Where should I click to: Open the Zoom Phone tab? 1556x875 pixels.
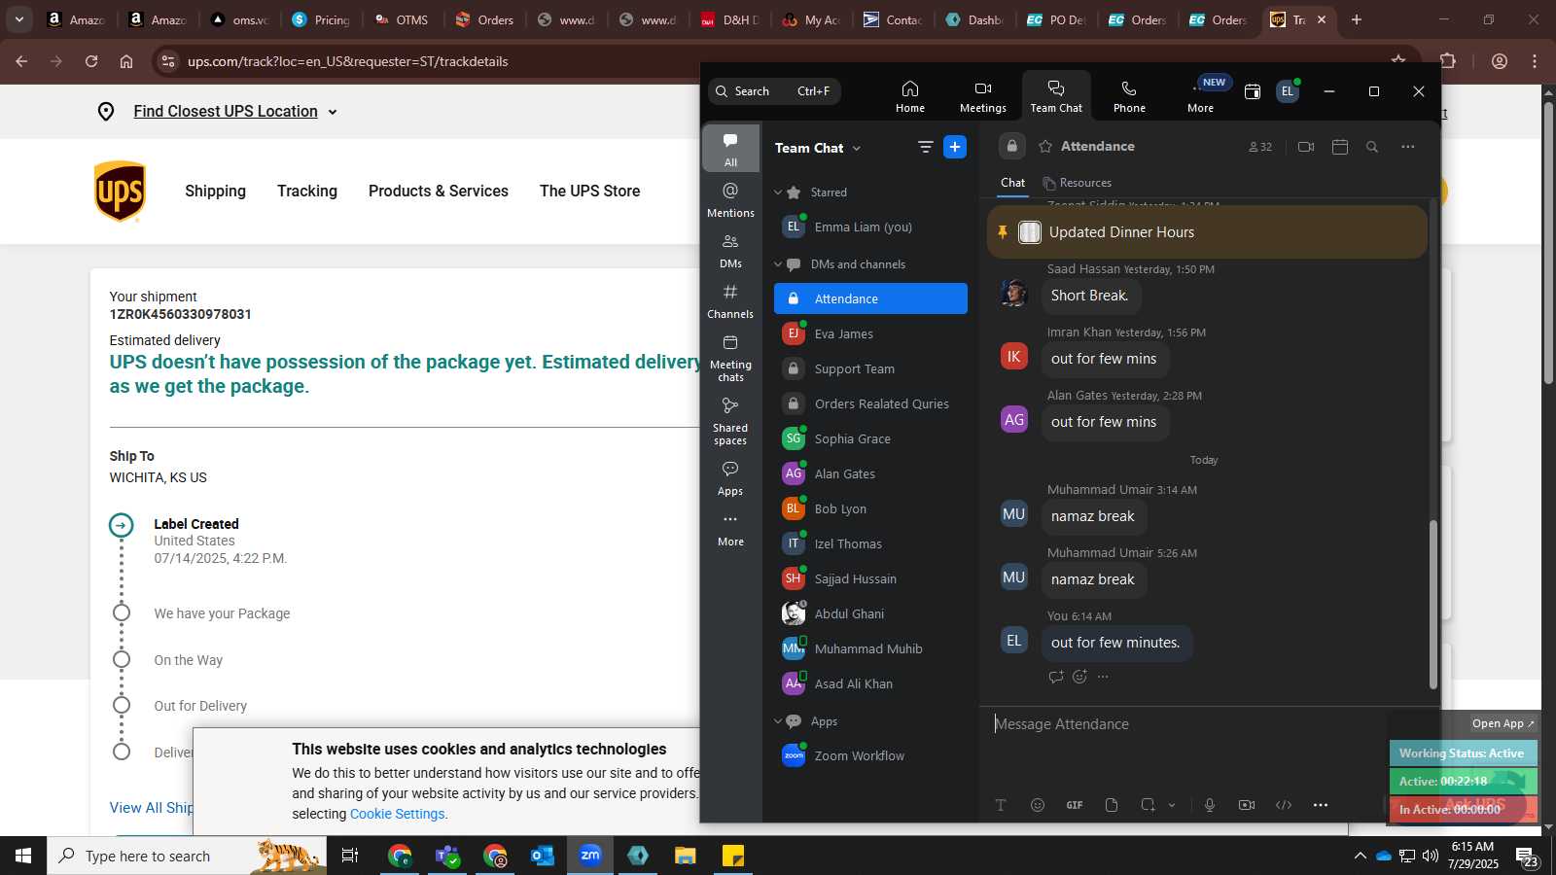pos(1129,96)
